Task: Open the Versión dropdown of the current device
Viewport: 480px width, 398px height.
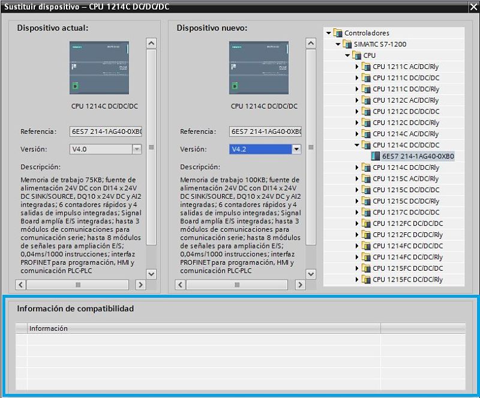Action: coord(137,149)
